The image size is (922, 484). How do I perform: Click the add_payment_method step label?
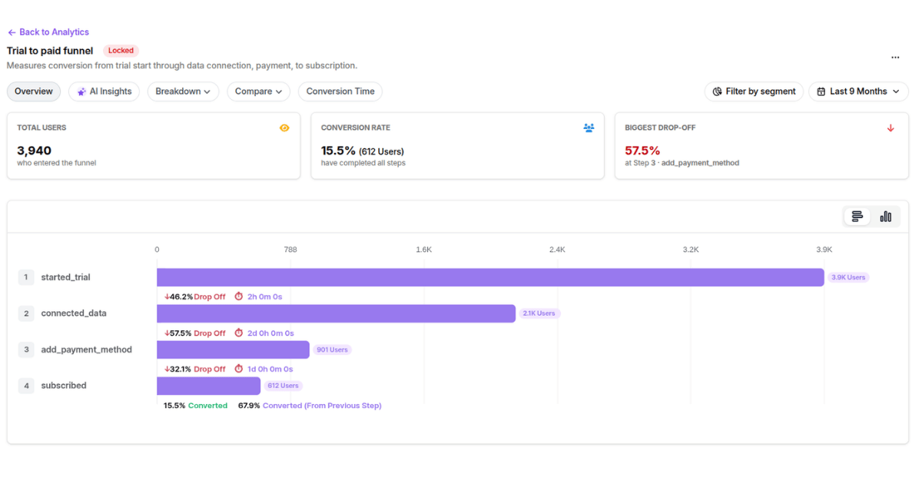point(86,350)
